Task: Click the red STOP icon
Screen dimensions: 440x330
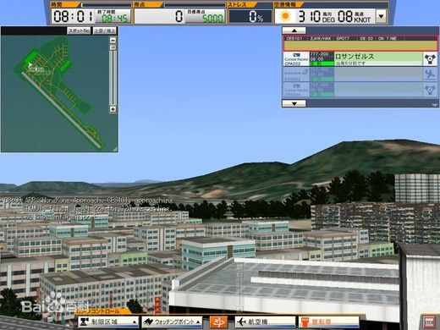Action: click(x=429, y=322)
